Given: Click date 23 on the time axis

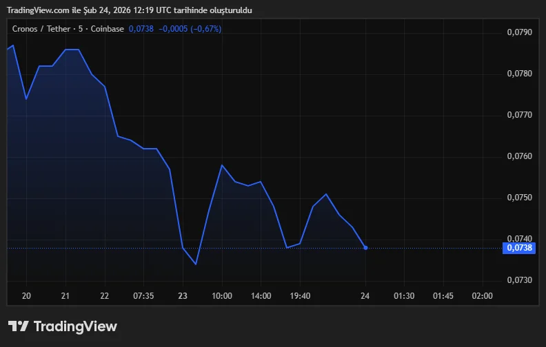Looking at the screenshot, I should coord(183,296).
